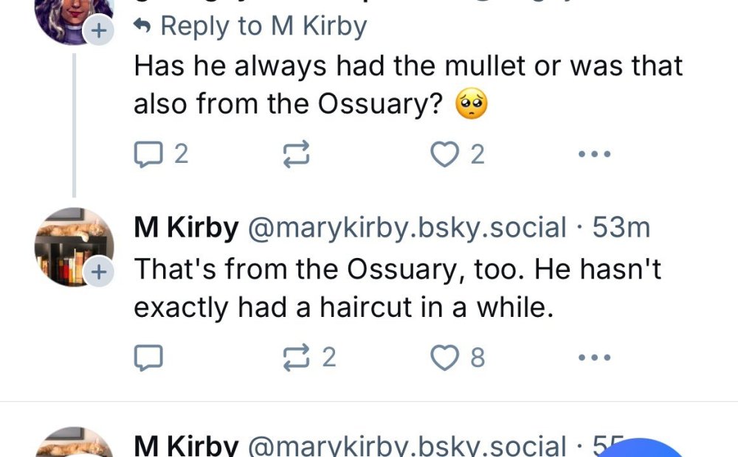
Task: Reply to the haircut post by M Kirby
Action: coord(148,357)
